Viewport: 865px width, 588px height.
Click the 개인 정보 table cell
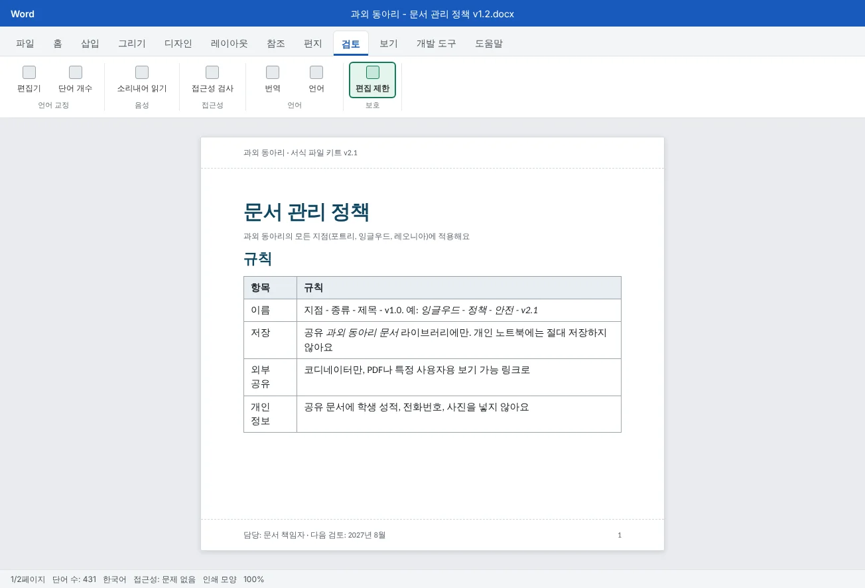pos(270,415)
